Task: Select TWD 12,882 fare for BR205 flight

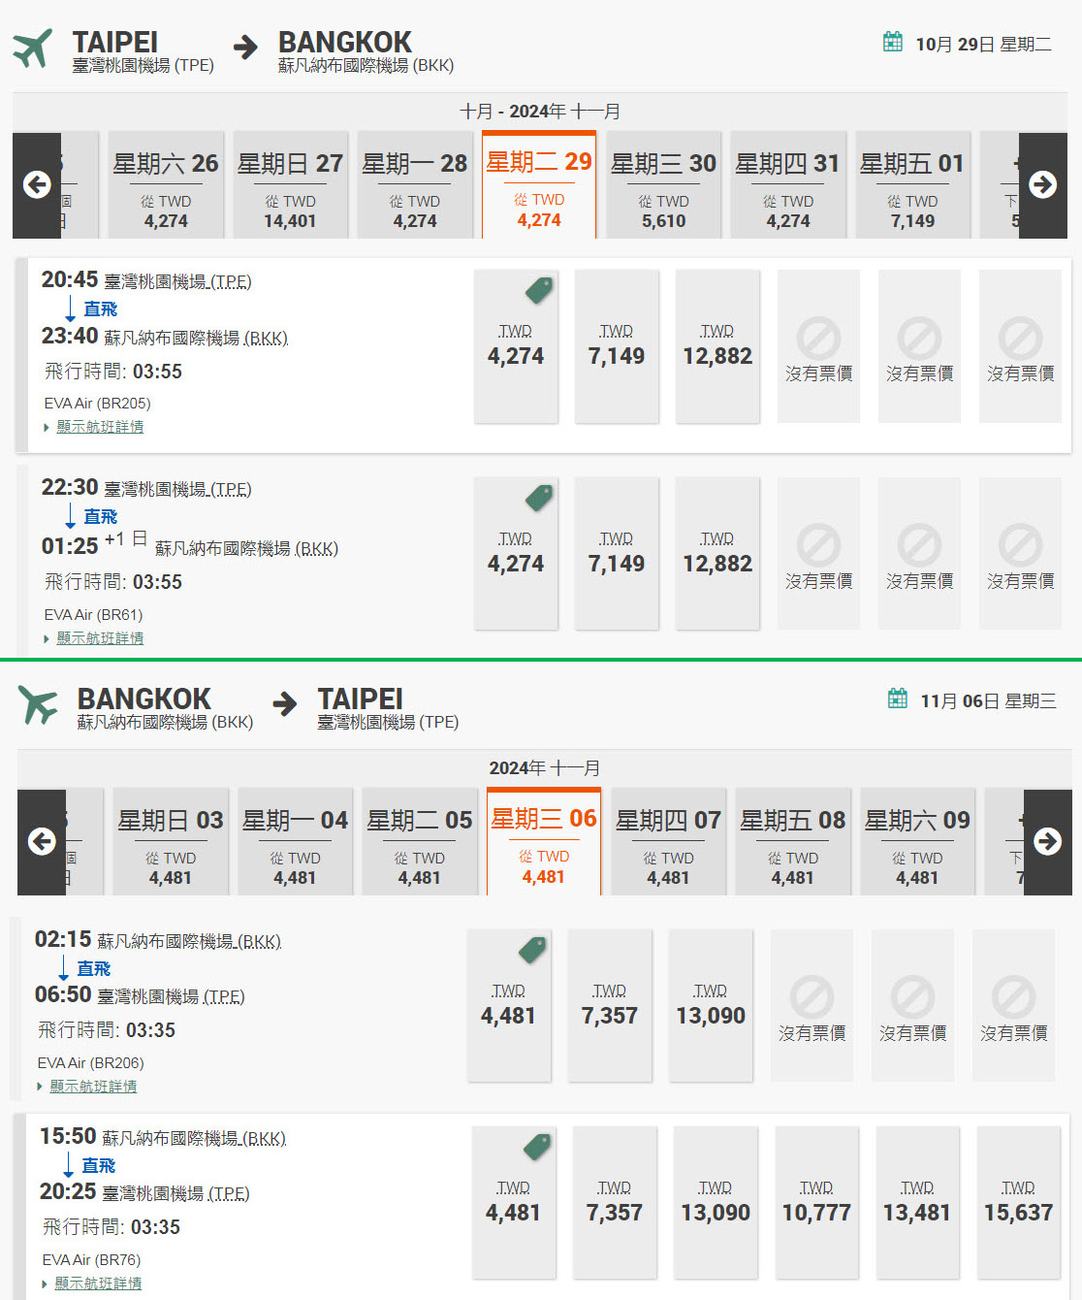Action: pyautogui.click(x=717, y=346)
